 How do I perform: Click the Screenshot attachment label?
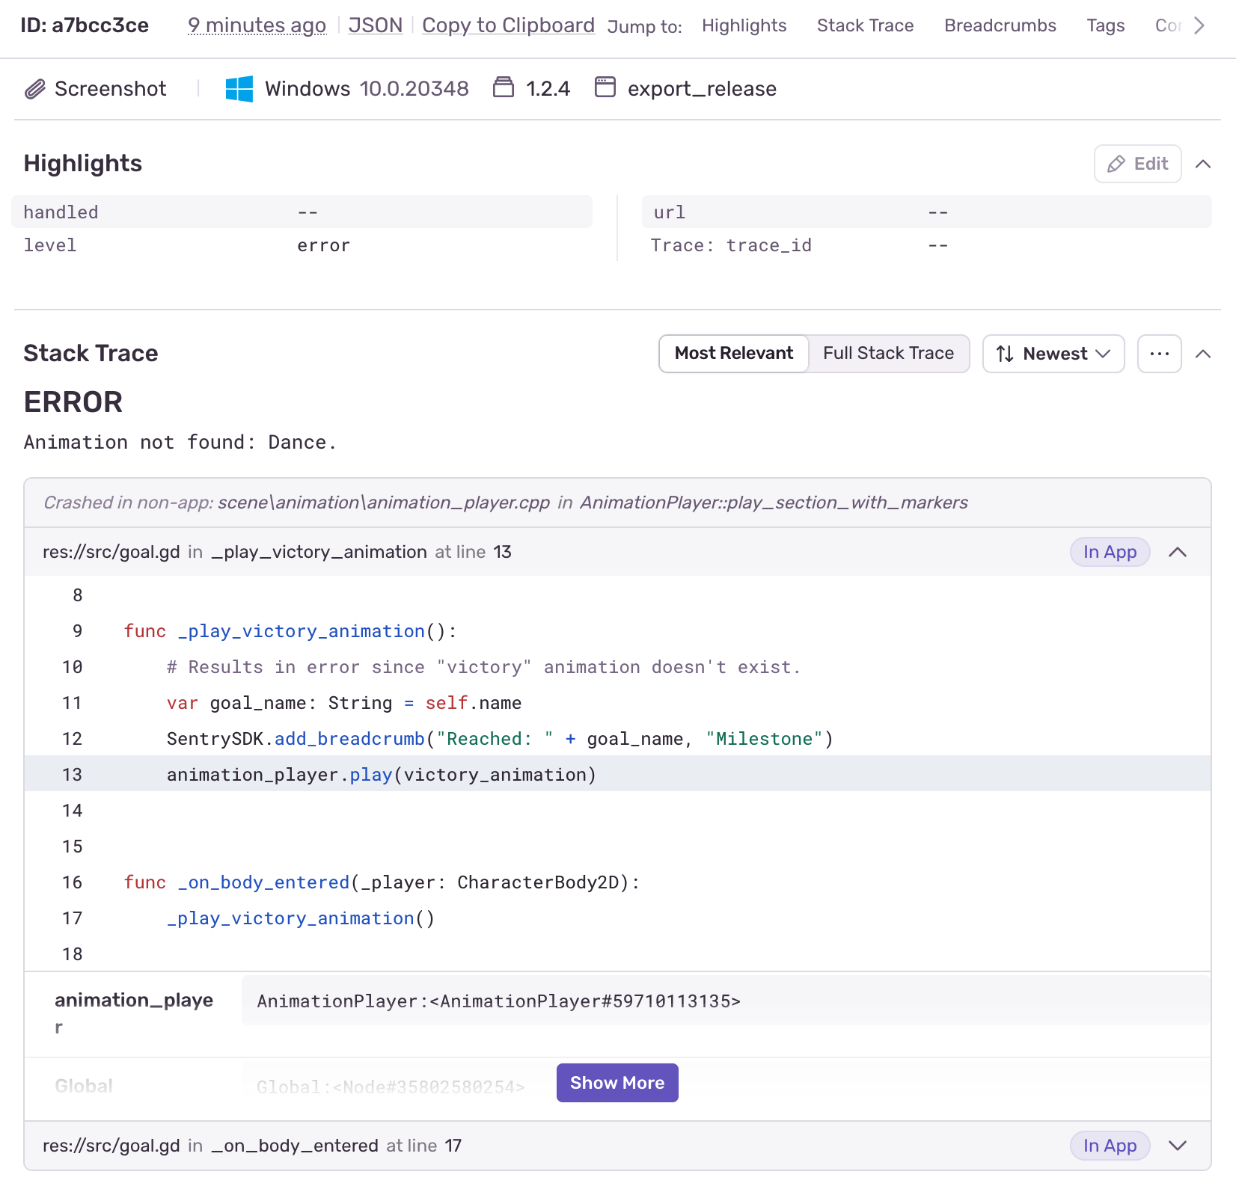pos(111,89)
